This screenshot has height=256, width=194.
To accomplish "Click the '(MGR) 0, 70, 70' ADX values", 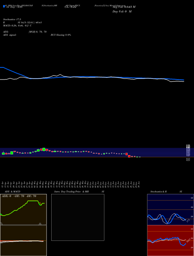I will pos(38,32).
